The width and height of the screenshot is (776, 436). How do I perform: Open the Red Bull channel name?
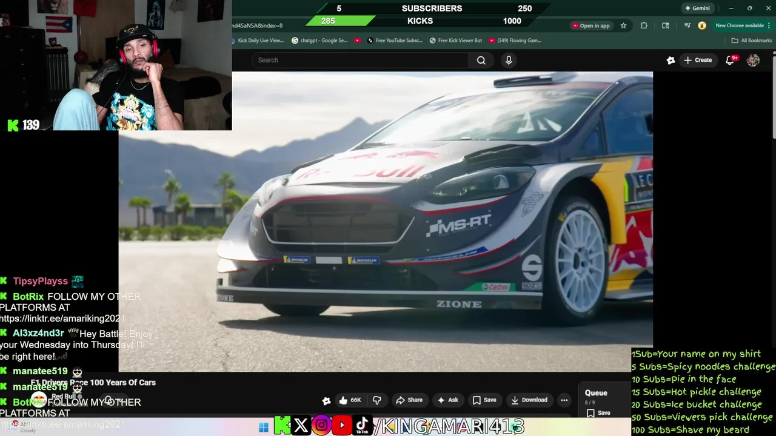63,397
